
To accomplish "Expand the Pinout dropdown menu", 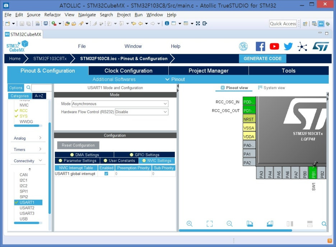I will 175,79.
